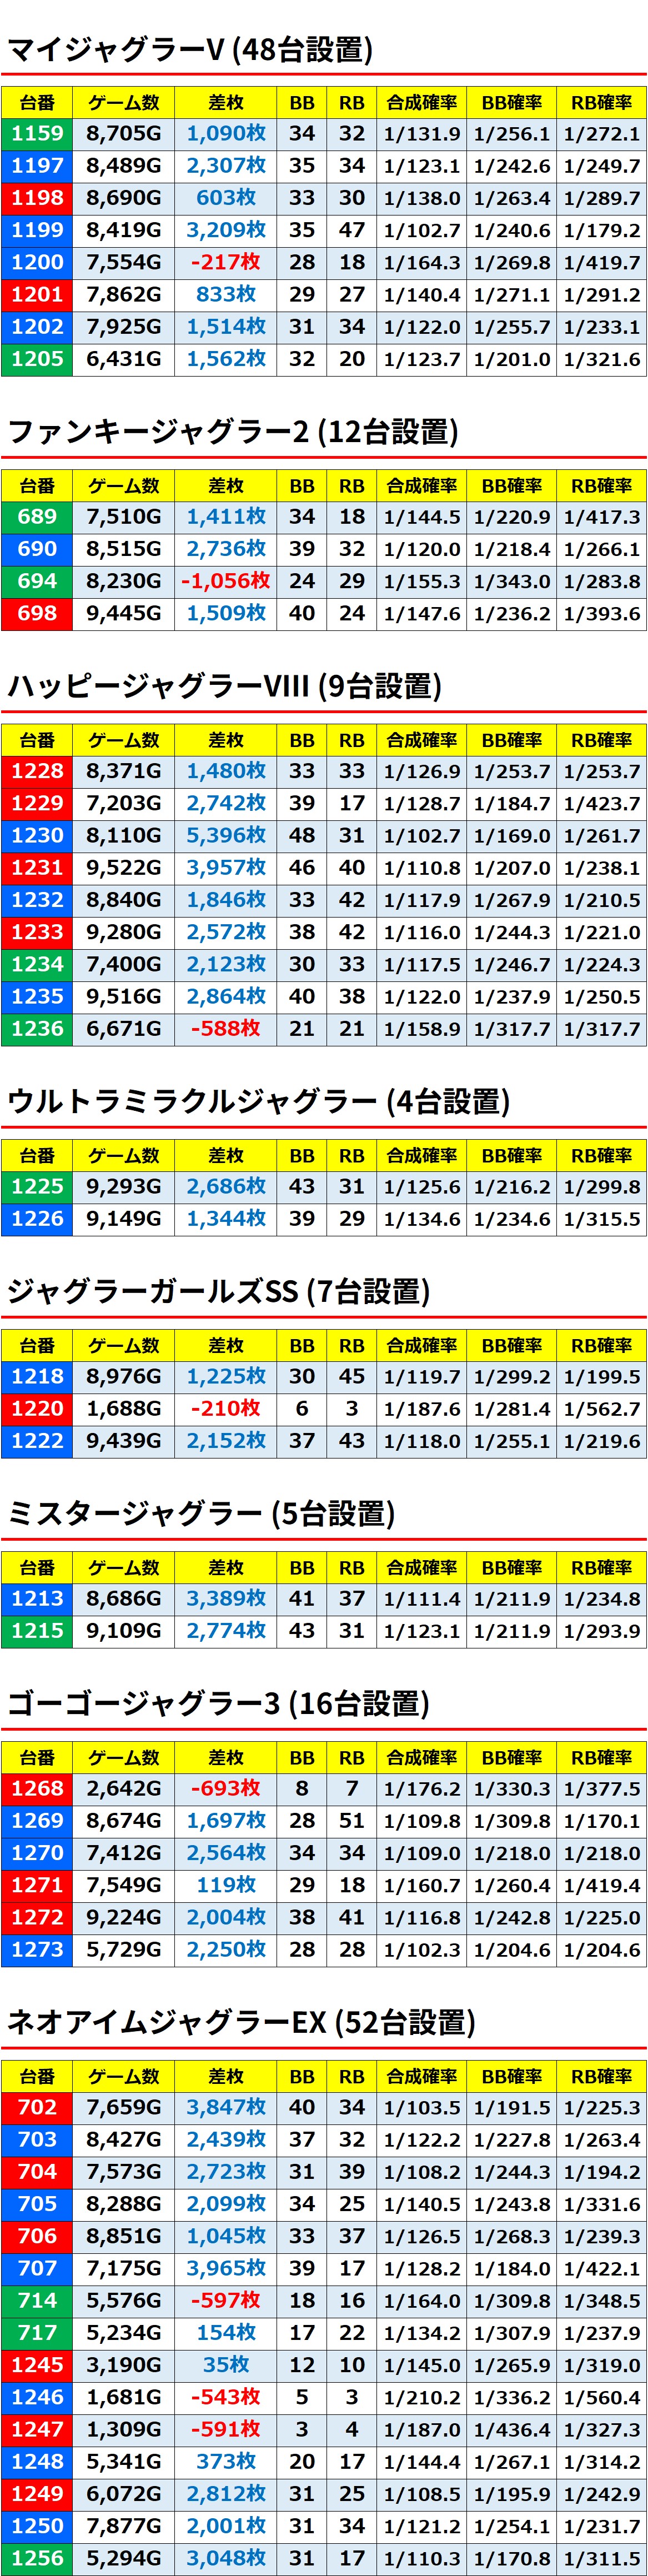
Task: Click the -1,056枚 value for machine 694
Action: [x=226, y=581]
